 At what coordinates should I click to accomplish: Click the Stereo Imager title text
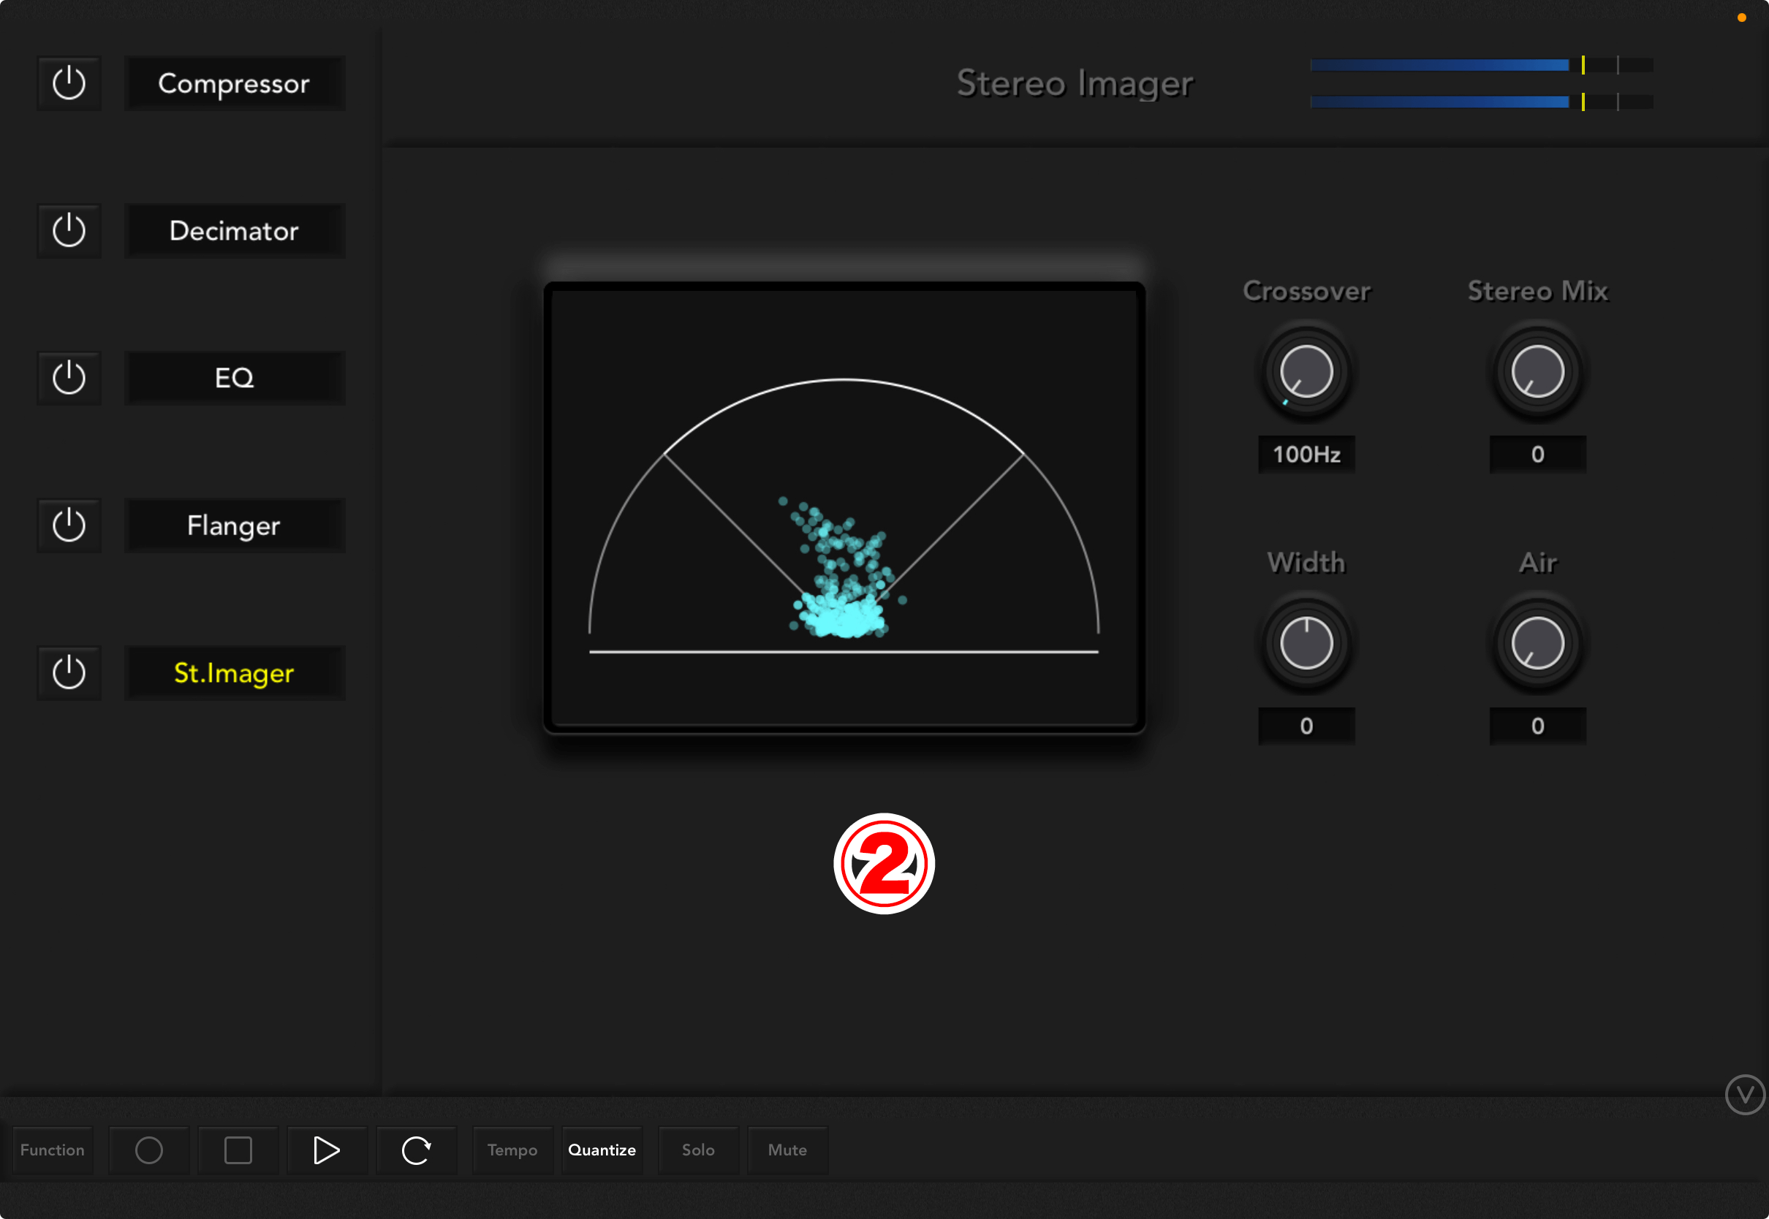(x=1075, y=83)
